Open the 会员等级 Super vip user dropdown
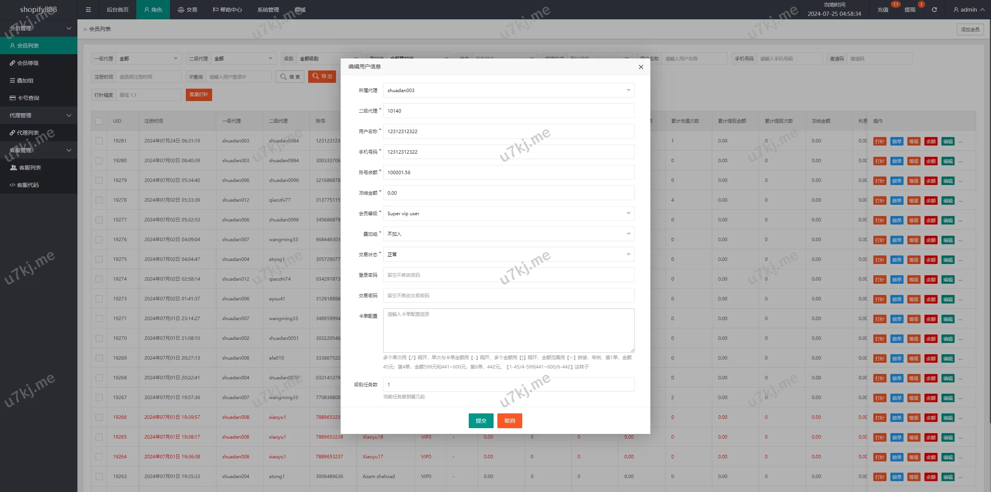The image size is (991, 492). point(509,213)
